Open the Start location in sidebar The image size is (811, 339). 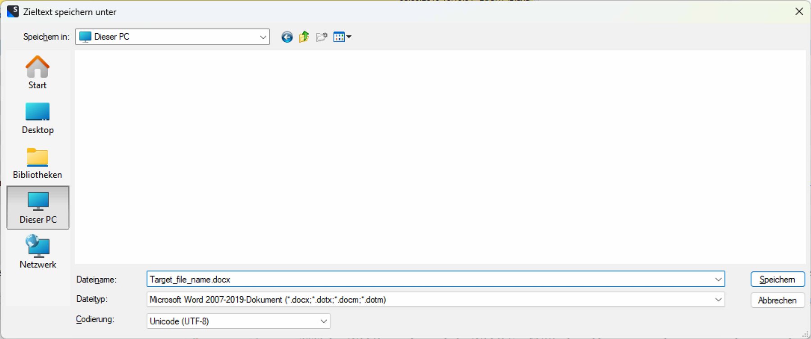pos(37,72)
